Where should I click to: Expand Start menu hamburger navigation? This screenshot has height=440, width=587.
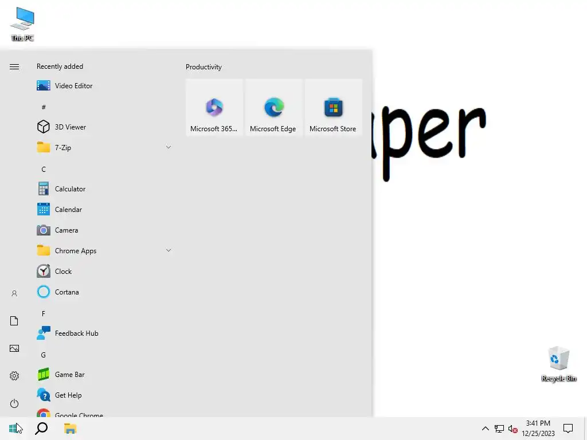(x=14, y=66)
